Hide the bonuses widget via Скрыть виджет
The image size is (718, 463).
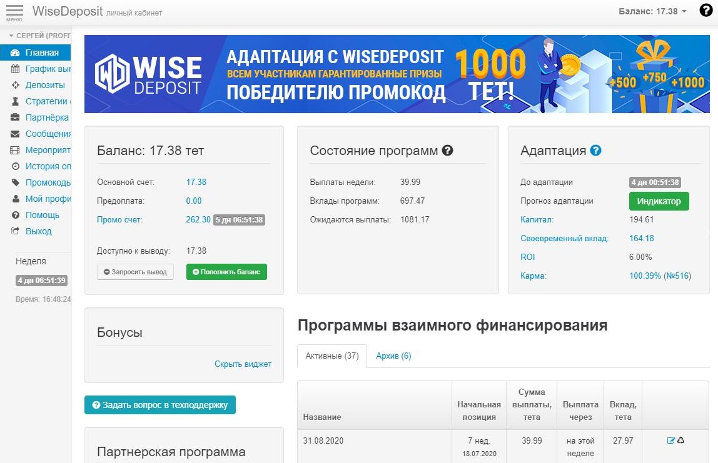[x=243, y=364]
